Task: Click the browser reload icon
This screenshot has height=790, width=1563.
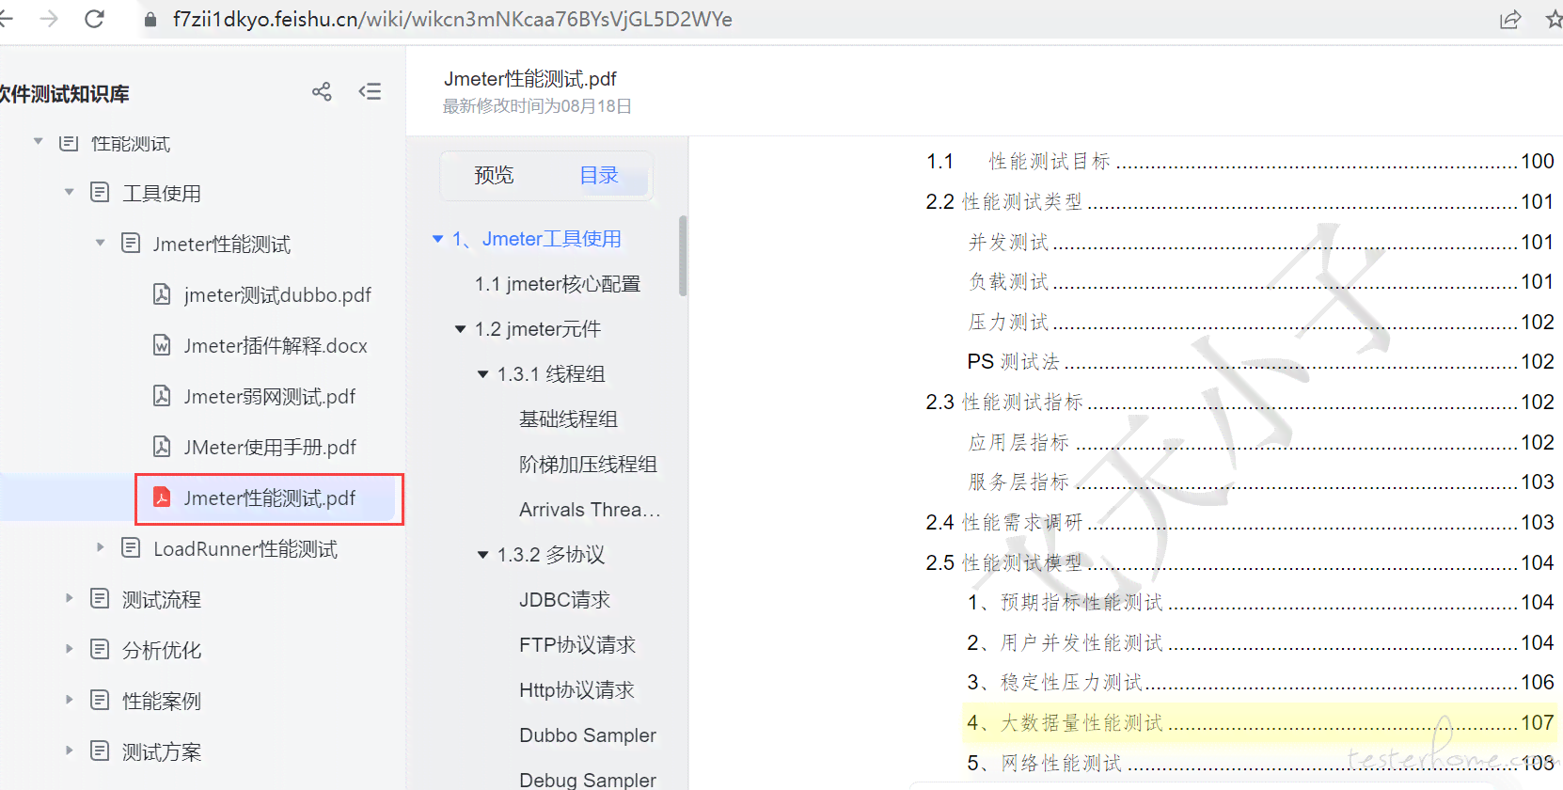Action: click(94, 19)
